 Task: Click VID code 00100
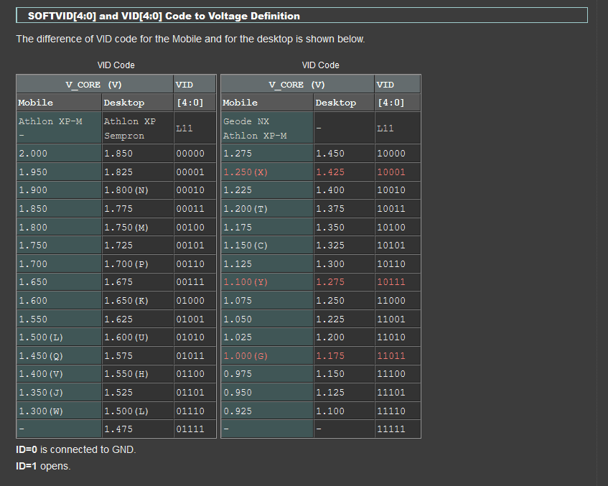click(190, 228)
